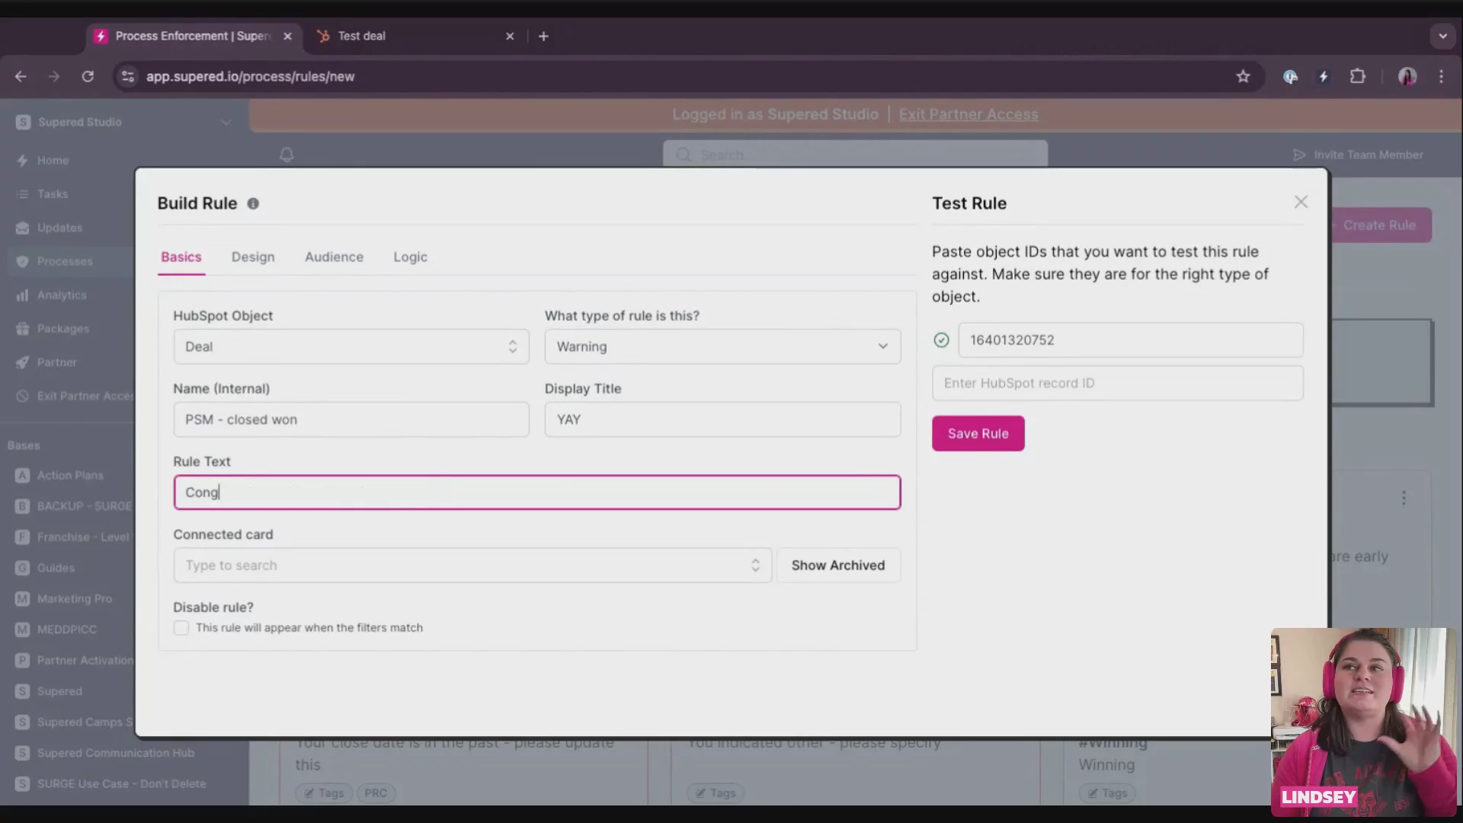Click the notification bell icon
This screenshot has height=823, width=1463.
click(x=287, y=155)
